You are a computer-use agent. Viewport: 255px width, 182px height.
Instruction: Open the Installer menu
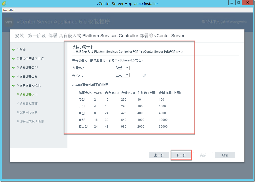tap(9, 10)
